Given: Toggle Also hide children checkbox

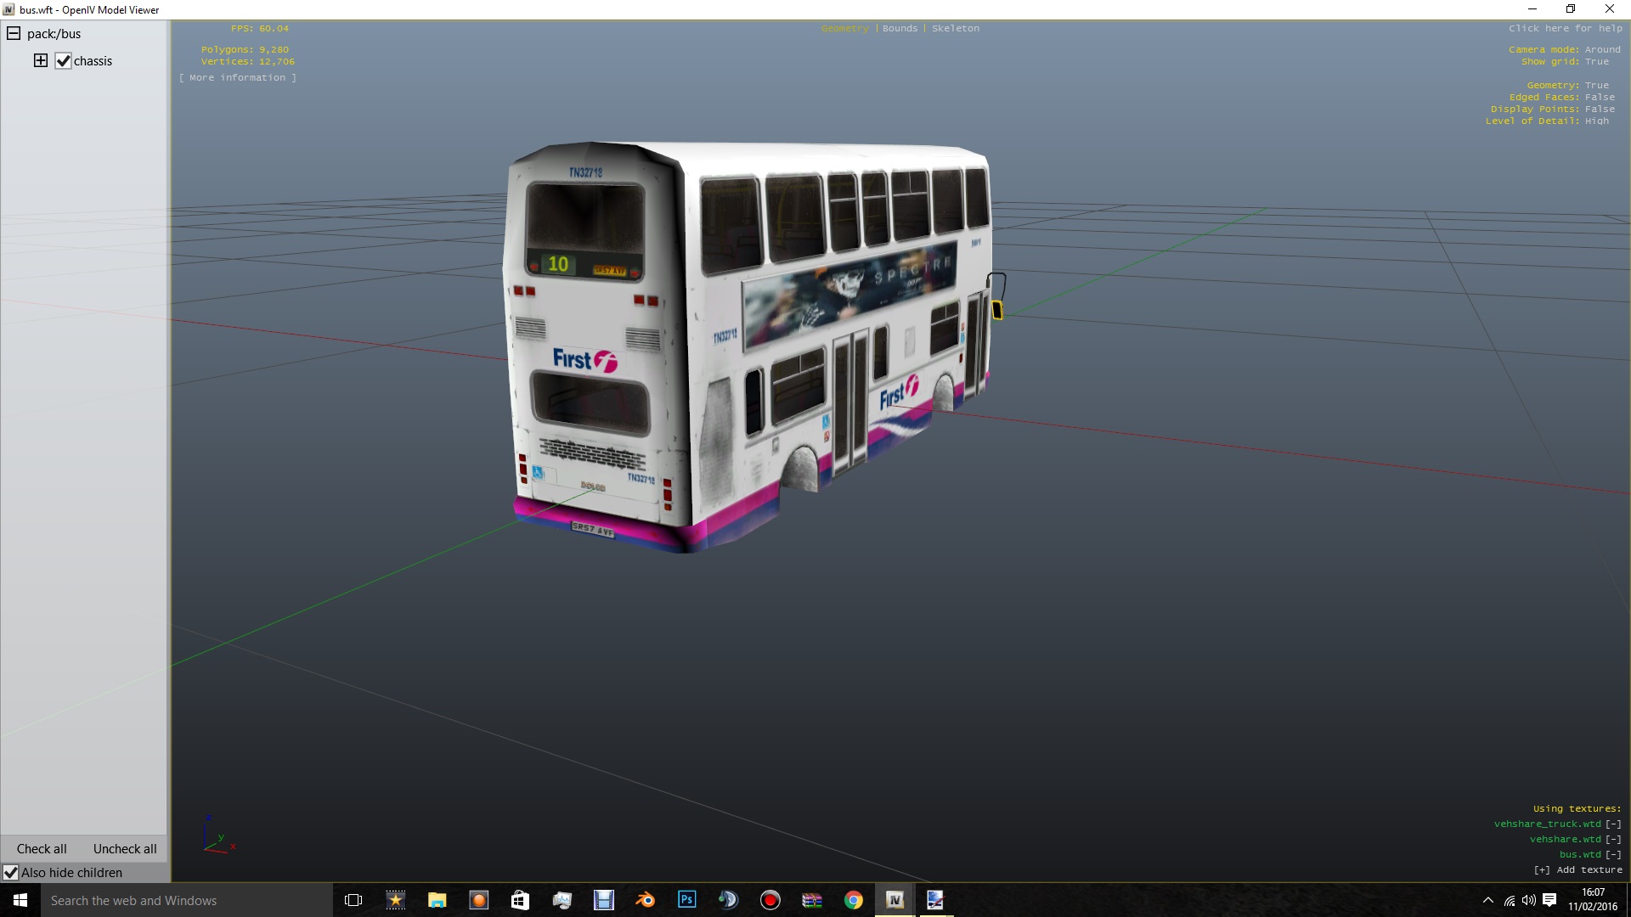Looking at the screenshot, I should point(11,873).
